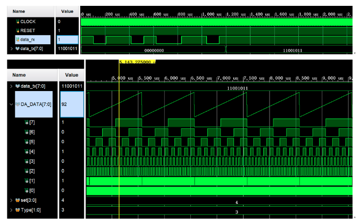
Task: Click the Type[1:0] bus icon
Action: tap(18, 210)
